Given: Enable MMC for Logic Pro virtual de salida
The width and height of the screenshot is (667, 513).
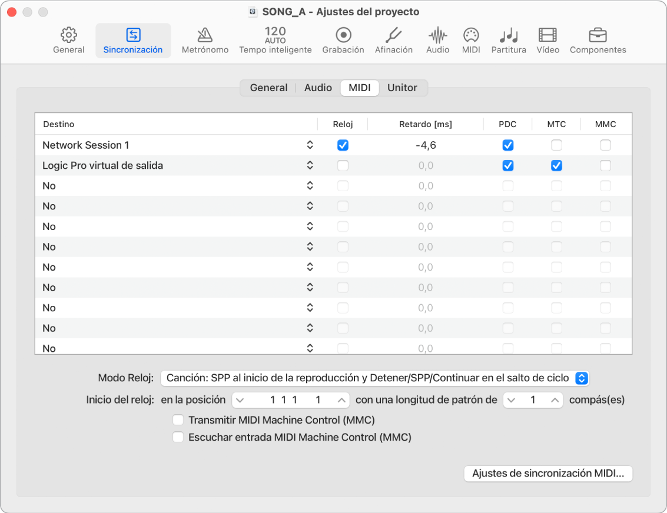Looking at the screenshot, I should click(x=605, y=165).
